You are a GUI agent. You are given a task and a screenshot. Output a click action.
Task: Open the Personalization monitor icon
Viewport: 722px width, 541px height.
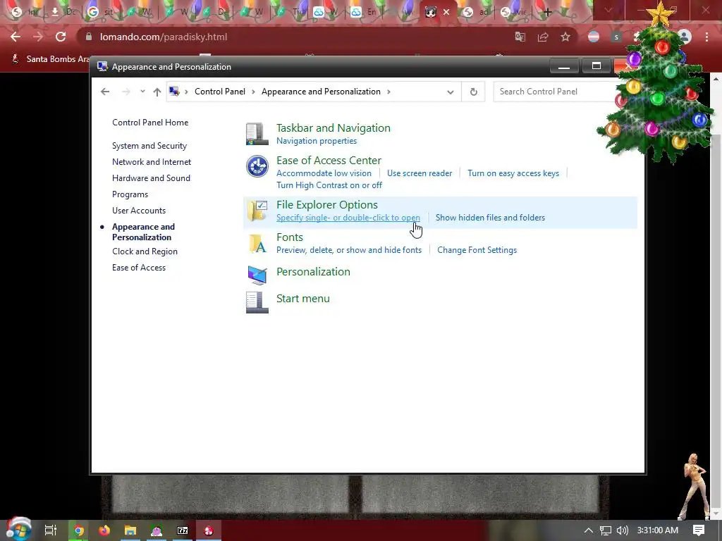pyautogui.click(x=257, y=275)
